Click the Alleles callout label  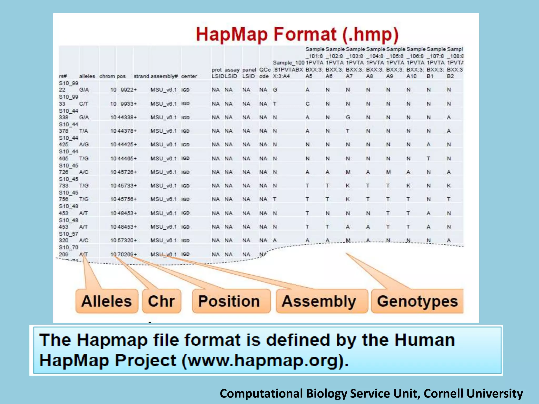pyautogui.click(x=107, y=301)
